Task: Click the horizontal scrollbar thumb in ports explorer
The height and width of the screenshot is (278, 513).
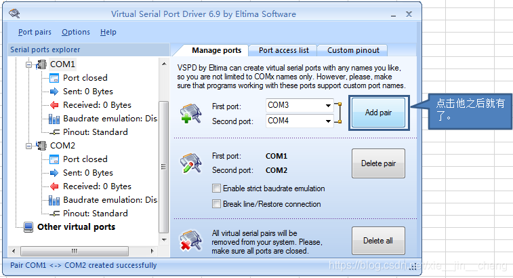Action: [x=75, y=251]
